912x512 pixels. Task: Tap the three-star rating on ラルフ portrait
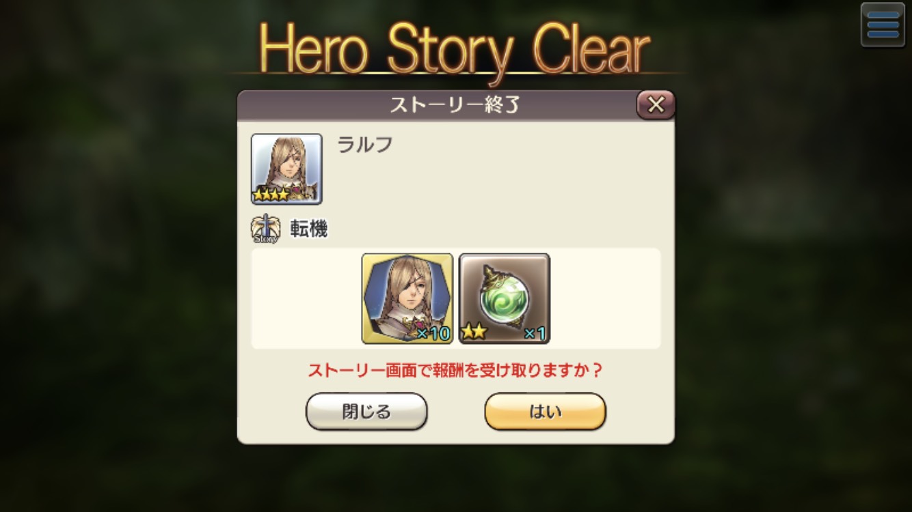click(271, 195)
